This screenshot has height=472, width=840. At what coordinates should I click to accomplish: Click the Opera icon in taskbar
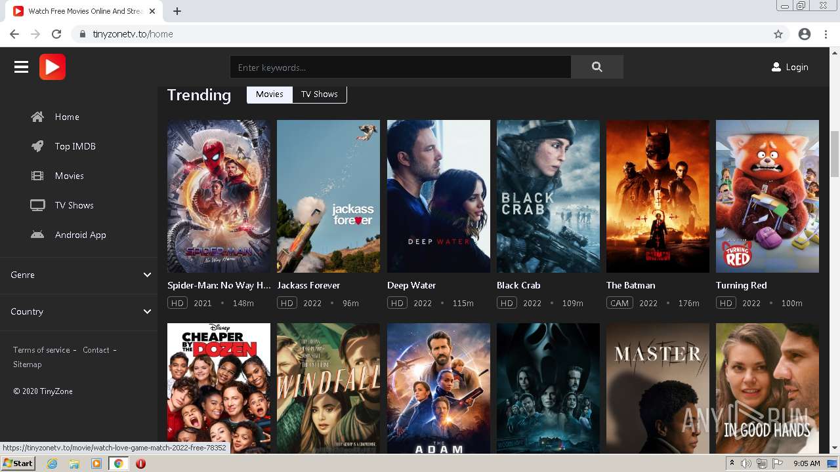140,463
